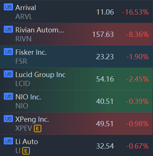Click the US market badge beside Arrival
The width and height of the screenshot is (153, 156).
coord(8,7)
